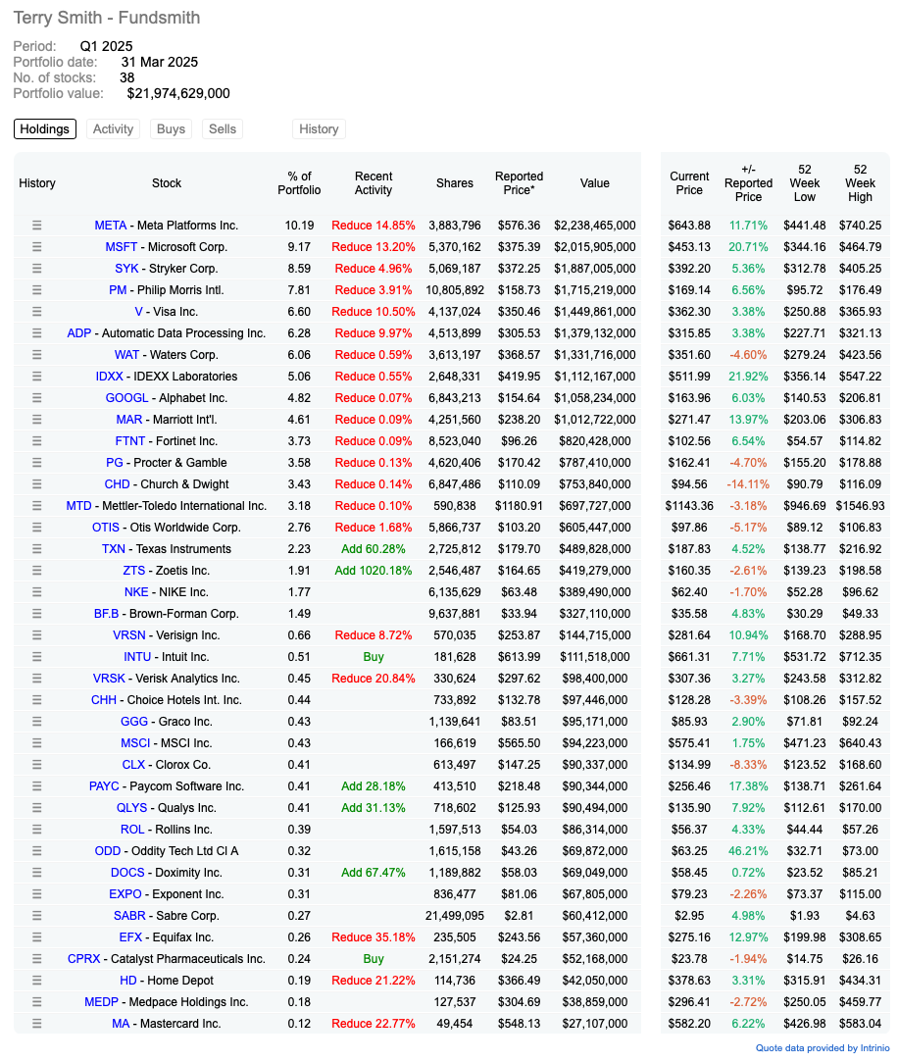Click the 'Current Price' column header
Image resolution: width=898 pixels, height=1062 pixels.
click(x=689, y=183)
